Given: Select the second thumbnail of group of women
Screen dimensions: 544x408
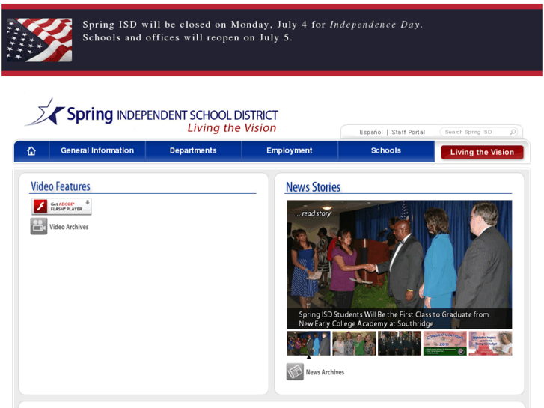Looking at the screenshot, I should [354, 343].
